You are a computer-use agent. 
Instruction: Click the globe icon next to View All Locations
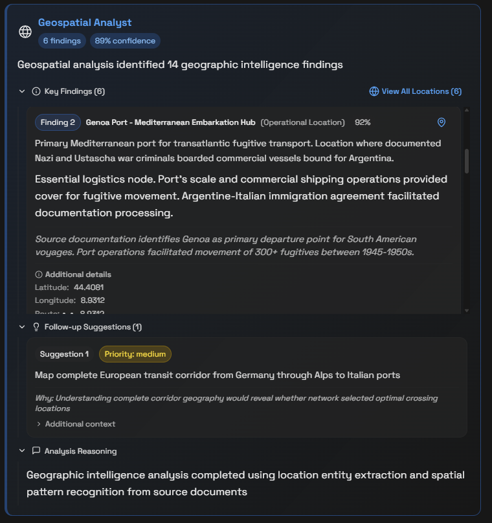pos(374,91)
